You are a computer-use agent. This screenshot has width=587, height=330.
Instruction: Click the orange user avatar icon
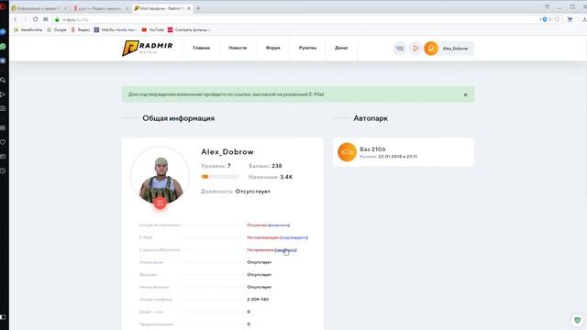(431, 49)
